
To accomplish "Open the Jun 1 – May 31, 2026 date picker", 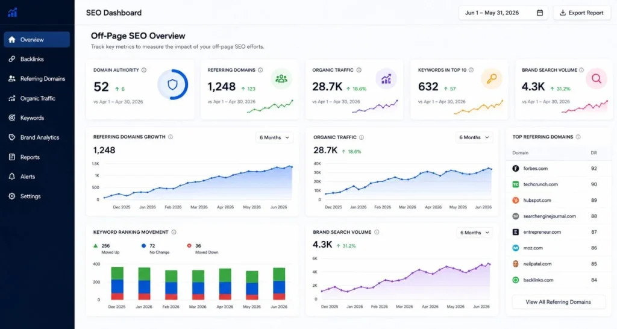I will [503, 13].
